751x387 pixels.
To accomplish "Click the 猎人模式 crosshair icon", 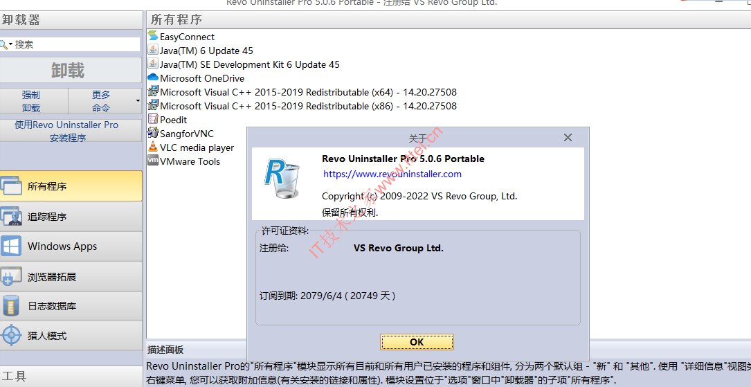I will point(10,336).
